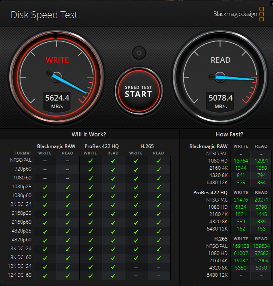Viewport: 273px width, 286px height.
Task: Click the 1080p25 format row label
Action: pos(22,187)
